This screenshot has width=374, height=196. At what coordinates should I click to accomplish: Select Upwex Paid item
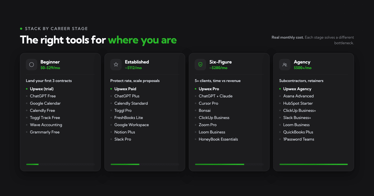(x=125, y=89)
